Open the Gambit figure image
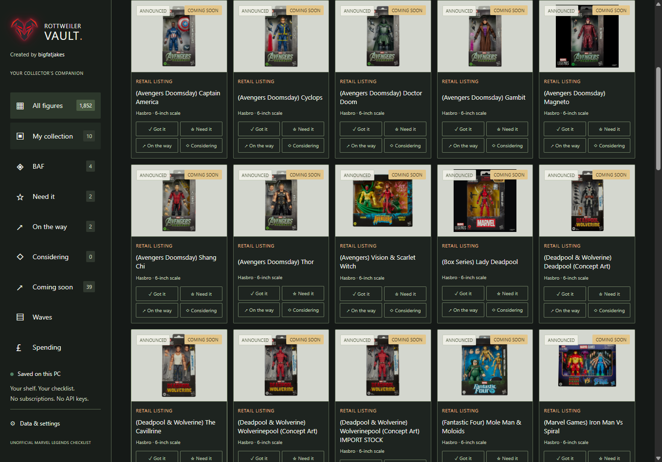The height and width of the screenshot is (462, 662). tap(485, 36)
